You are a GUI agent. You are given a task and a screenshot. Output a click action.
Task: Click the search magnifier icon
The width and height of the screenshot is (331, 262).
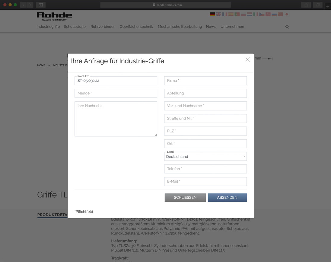point(287,27)
